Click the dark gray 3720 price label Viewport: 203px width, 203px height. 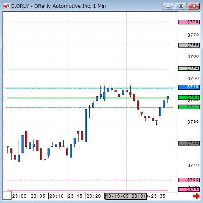point(189,143)
